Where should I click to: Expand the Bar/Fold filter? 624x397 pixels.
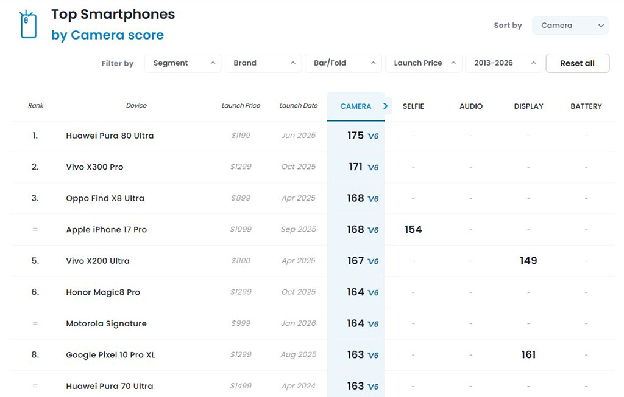[x=343, y=63]
